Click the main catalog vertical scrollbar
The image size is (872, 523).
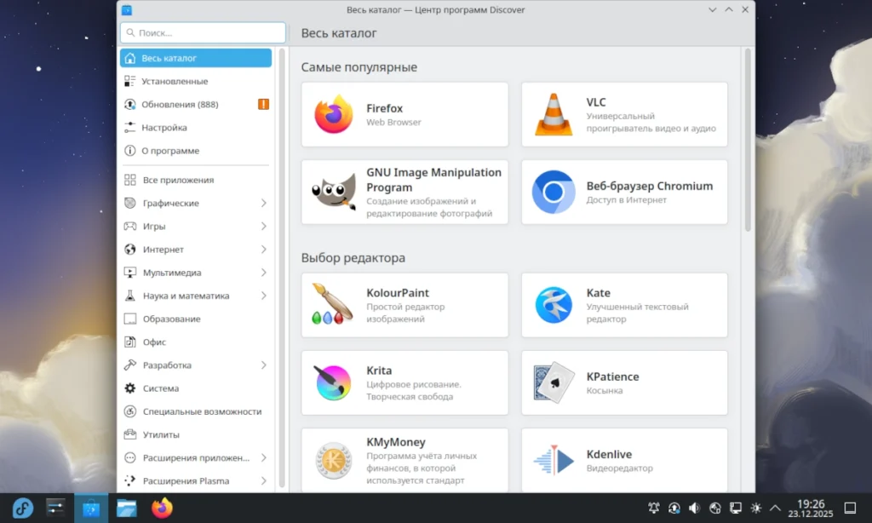tap(748, 140)
